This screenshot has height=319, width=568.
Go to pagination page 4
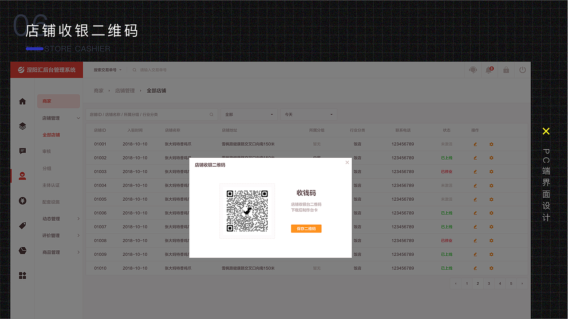500,284
